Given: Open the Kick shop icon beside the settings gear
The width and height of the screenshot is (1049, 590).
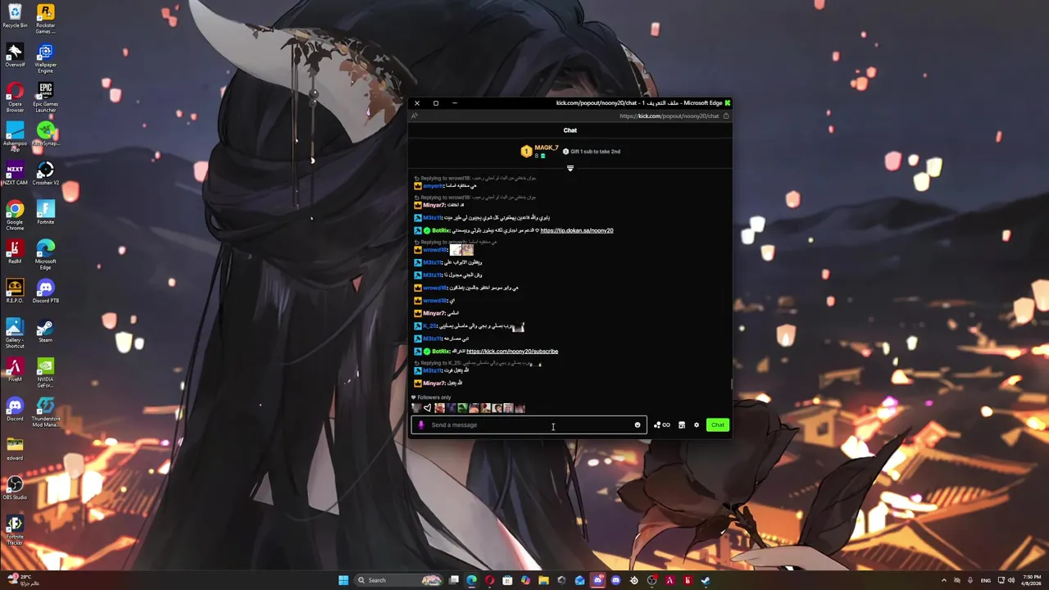Looking at the screenshot, I should [x=681, y=424].
